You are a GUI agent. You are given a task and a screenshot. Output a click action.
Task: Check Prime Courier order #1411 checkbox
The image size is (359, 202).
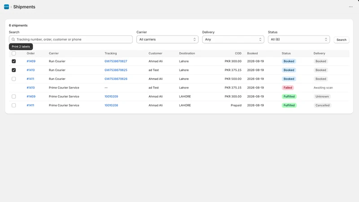[x=14, y=105]
